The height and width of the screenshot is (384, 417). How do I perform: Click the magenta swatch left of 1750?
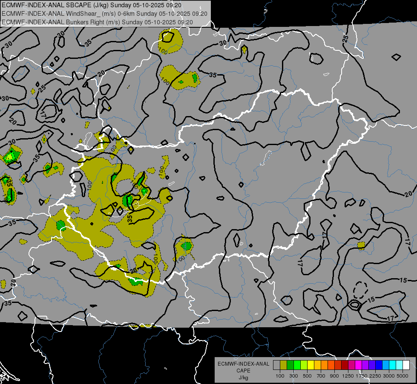(x=358, y=365)
